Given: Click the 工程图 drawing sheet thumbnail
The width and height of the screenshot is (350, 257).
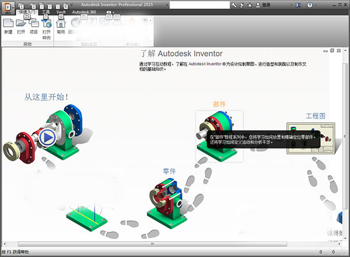Looking at the screenshot, I should (x=311, y=138).
